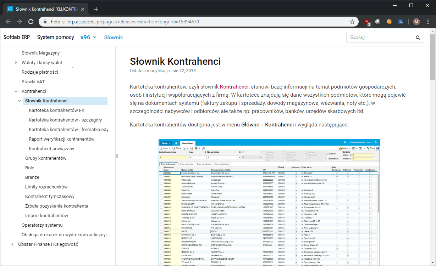Open Rodzaje płatności in the sidebar
The width and height of the screenshot is (436, 266).
[40, 72]
